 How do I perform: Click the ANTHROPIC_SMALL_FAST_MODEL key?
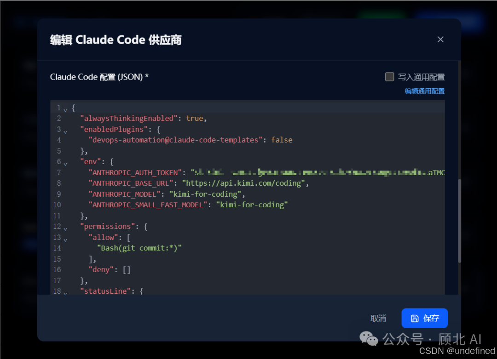pyautogui.click(x=148, y=205)
